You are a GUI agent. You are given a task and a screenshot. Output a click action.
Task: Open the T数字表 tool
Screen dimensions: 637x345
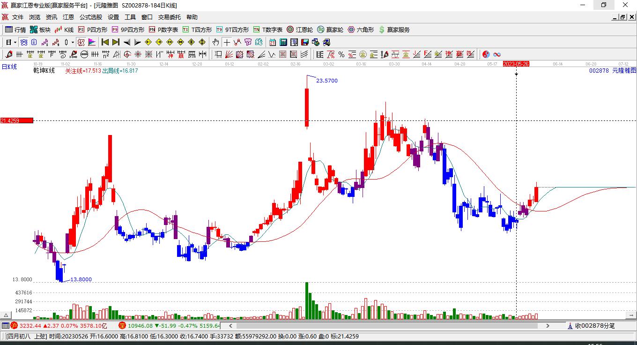click(268, 30)
